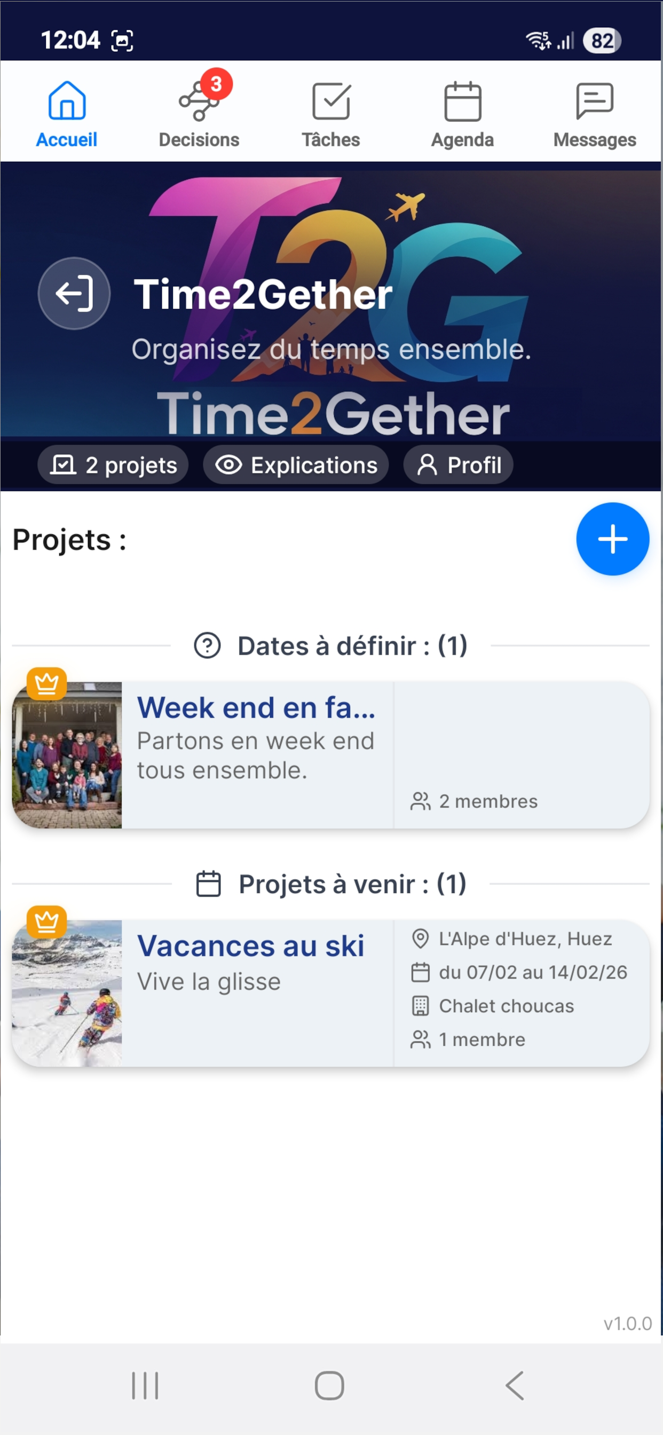663x1435 pixels.
Task: Tap the crown badge on the ski project
Action: click(47, 922)
